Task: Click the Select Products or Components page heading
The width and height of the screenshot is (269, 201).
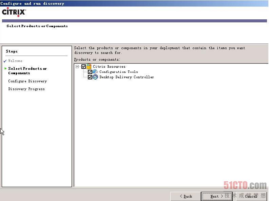Action: tap(37, 26)
